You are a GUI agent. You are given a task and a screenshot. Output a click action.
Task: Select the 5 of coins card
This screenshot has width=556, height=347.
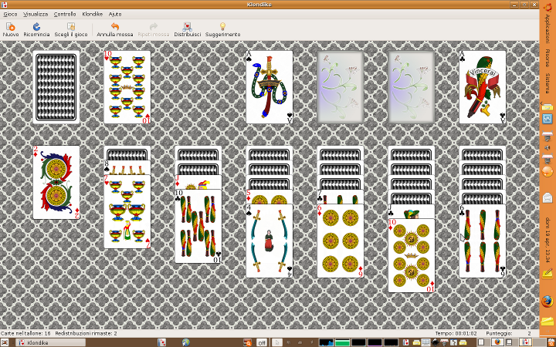270,197
